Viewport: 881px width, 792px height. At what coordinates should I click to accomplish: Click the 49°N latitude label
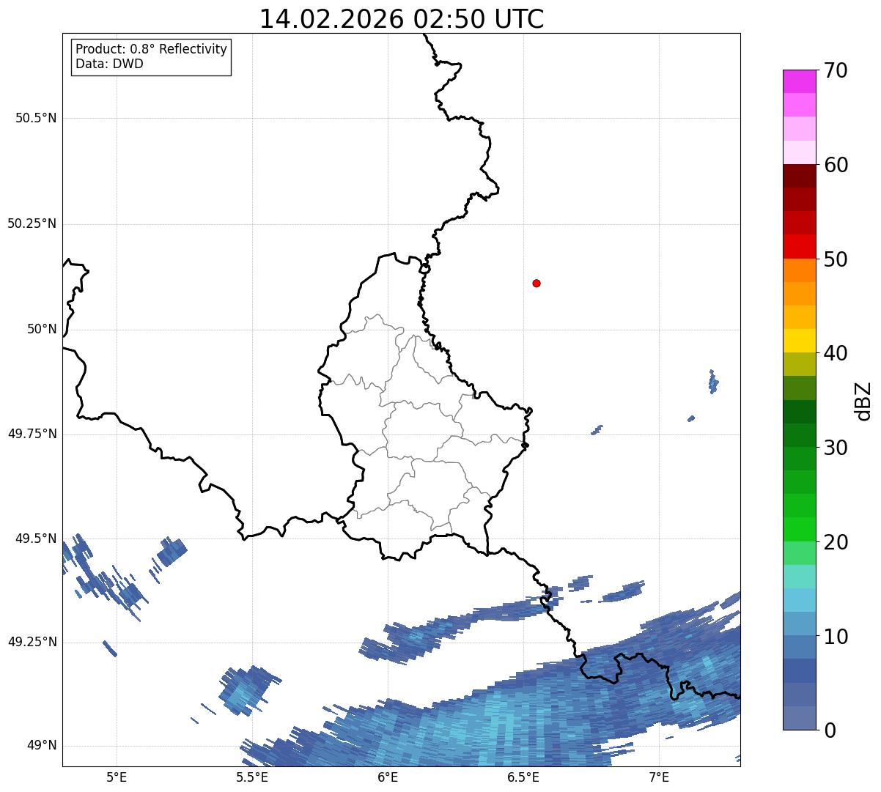click(42, 745)
